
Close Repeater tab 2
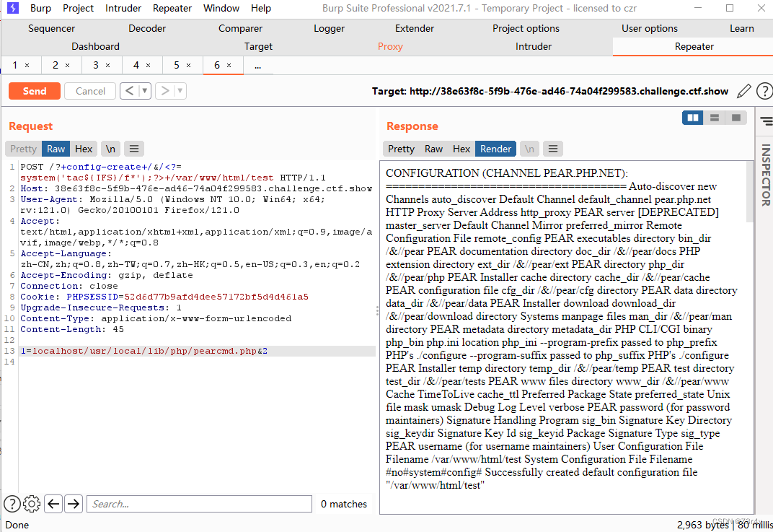click(x=68, y=65)
